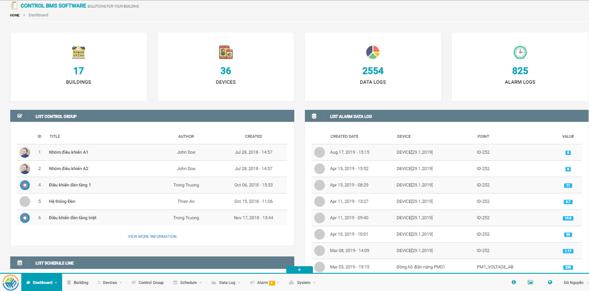Click the blue value badge showing 19.9
The height and width of the screenshot is (291, 589).
point(568,218)
